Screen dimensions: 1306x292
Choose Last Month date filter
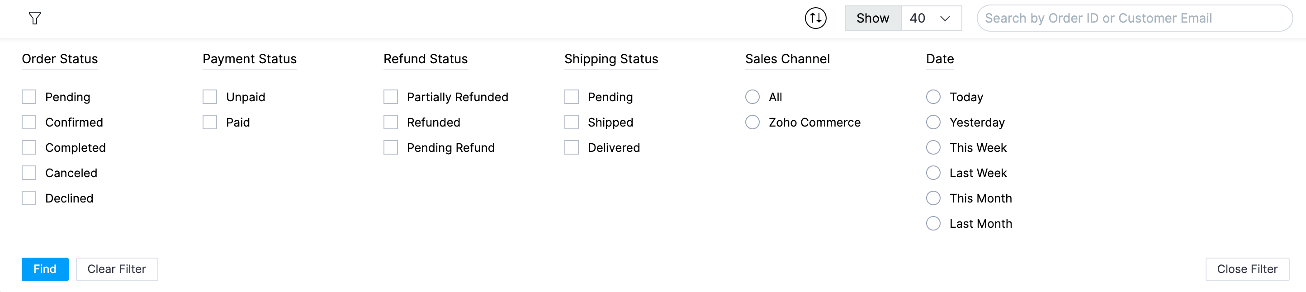pyautogui.click(x=933, y=224)
